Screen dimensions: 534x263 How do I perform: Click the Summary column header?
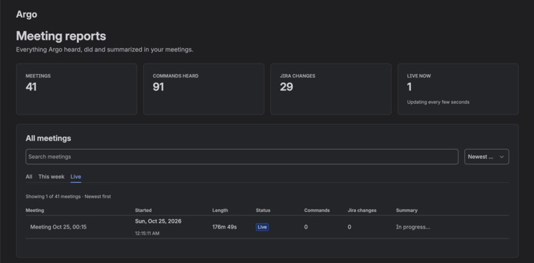click(x=407, y=210)
